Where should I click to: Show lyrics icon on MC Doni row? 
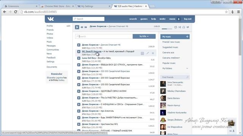[142, 53]
